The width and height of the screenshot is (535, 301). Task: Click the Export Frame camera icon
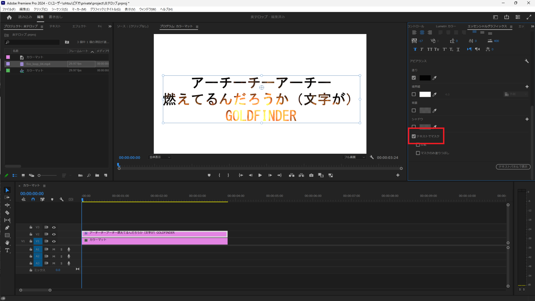pyautogui.click(x=311, y=175)
